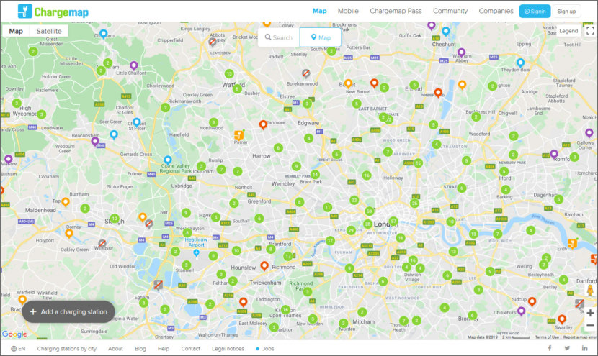This screenshot has width=598, height=356.
Task: Click the Street View pegman icon
Action: coord(590,290)
